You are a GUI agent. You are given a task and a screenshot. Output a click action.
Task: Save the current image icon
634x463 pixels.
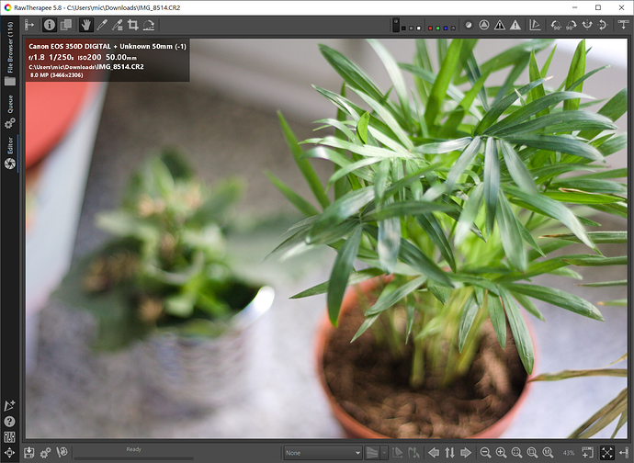(x=29, y=452)
